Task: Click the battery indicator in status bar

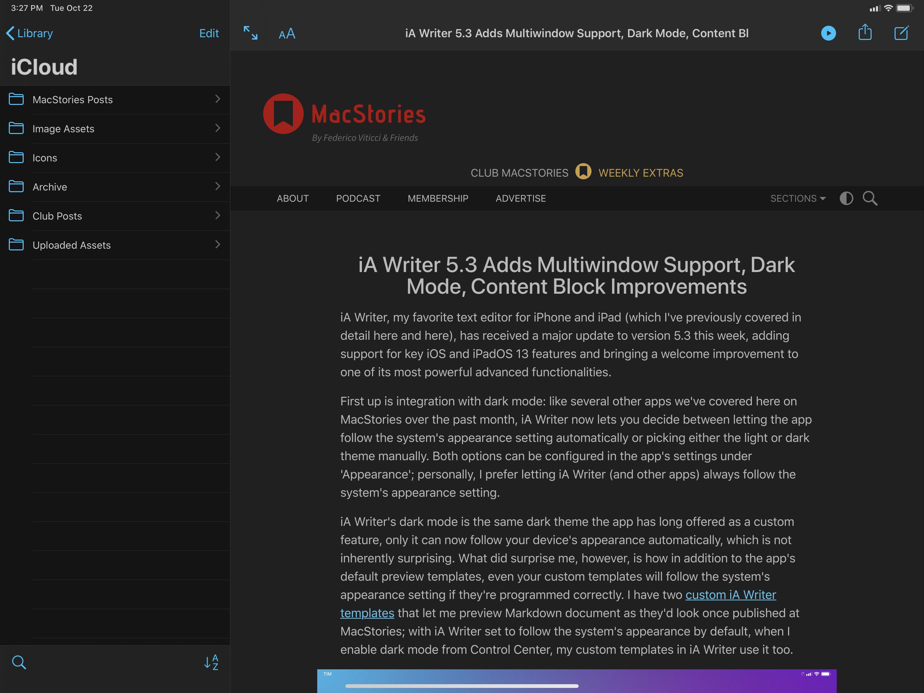Action: pyautogui.click(x=905, y=8)
